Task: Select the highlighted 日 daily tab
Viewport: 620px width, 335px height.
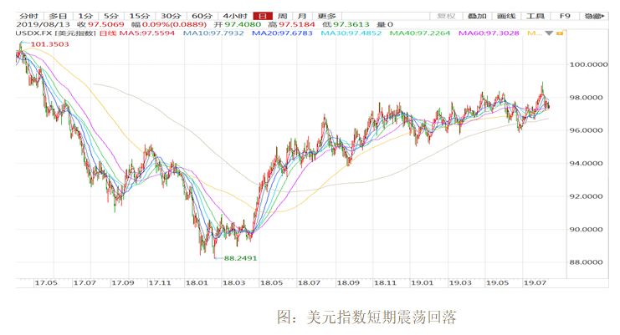Action: coord(263,16)
